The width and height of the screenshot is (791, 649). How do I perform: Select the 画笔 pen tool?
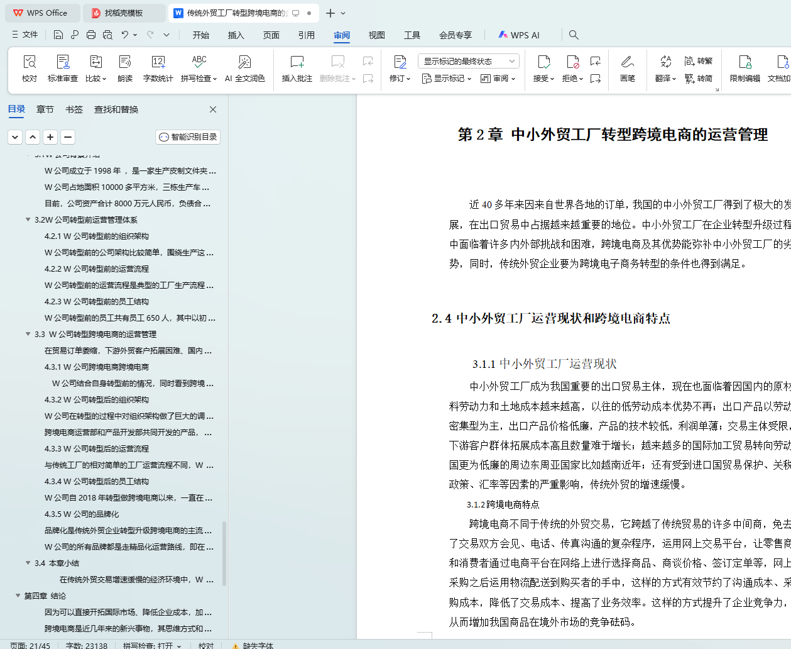coord(627,68)
